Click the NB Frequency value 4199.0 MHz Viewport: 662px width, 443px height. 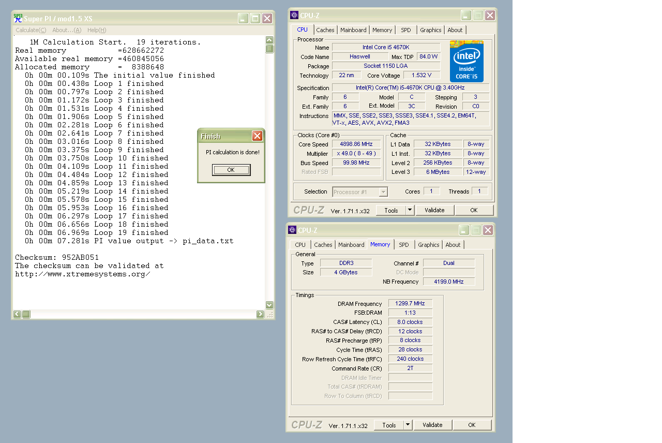(449, 282)
